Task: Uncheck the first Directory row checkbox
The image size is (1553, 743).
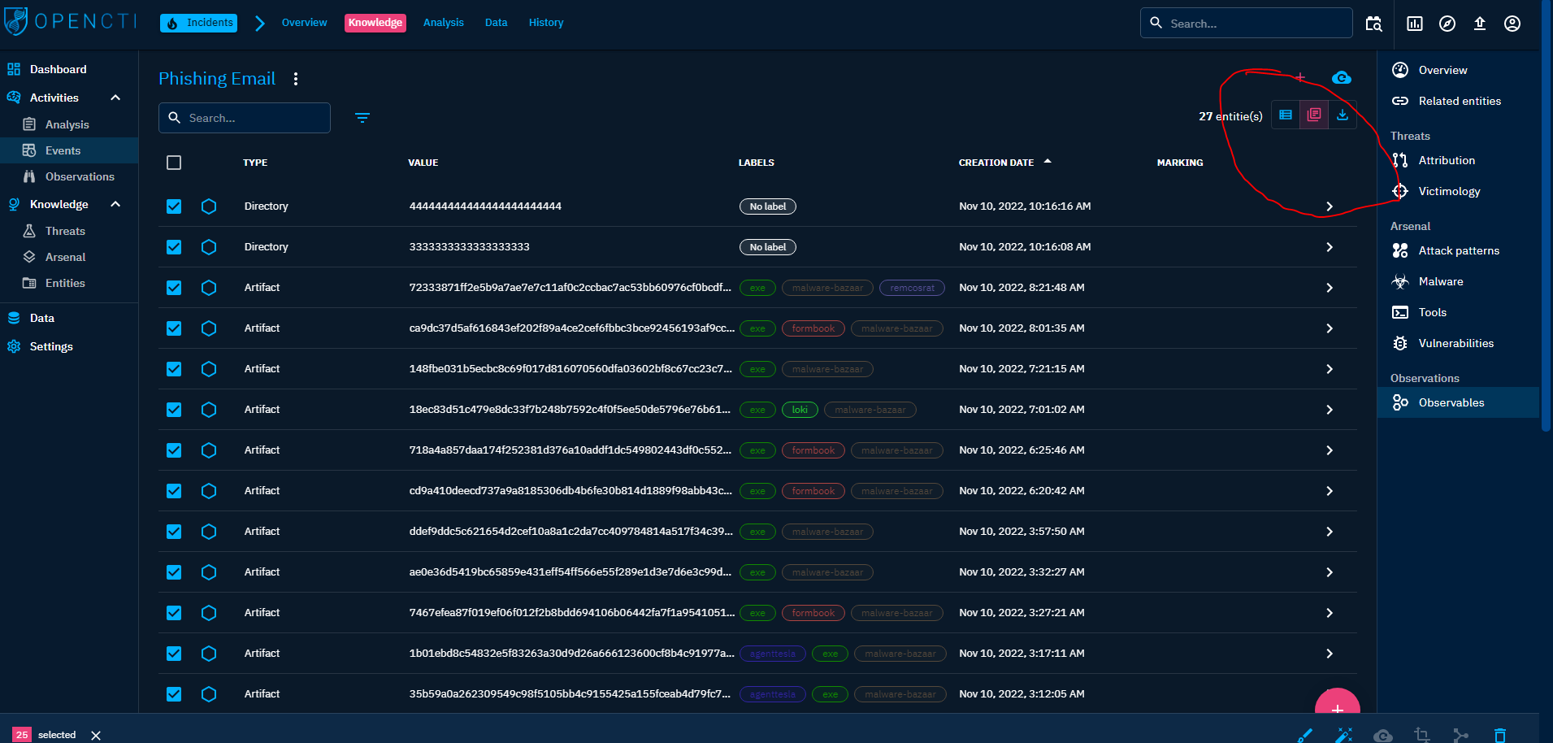Action: pos(174,206)
